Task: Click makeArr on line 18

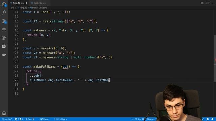Action: pyautogui.click(x=40, y=30)
